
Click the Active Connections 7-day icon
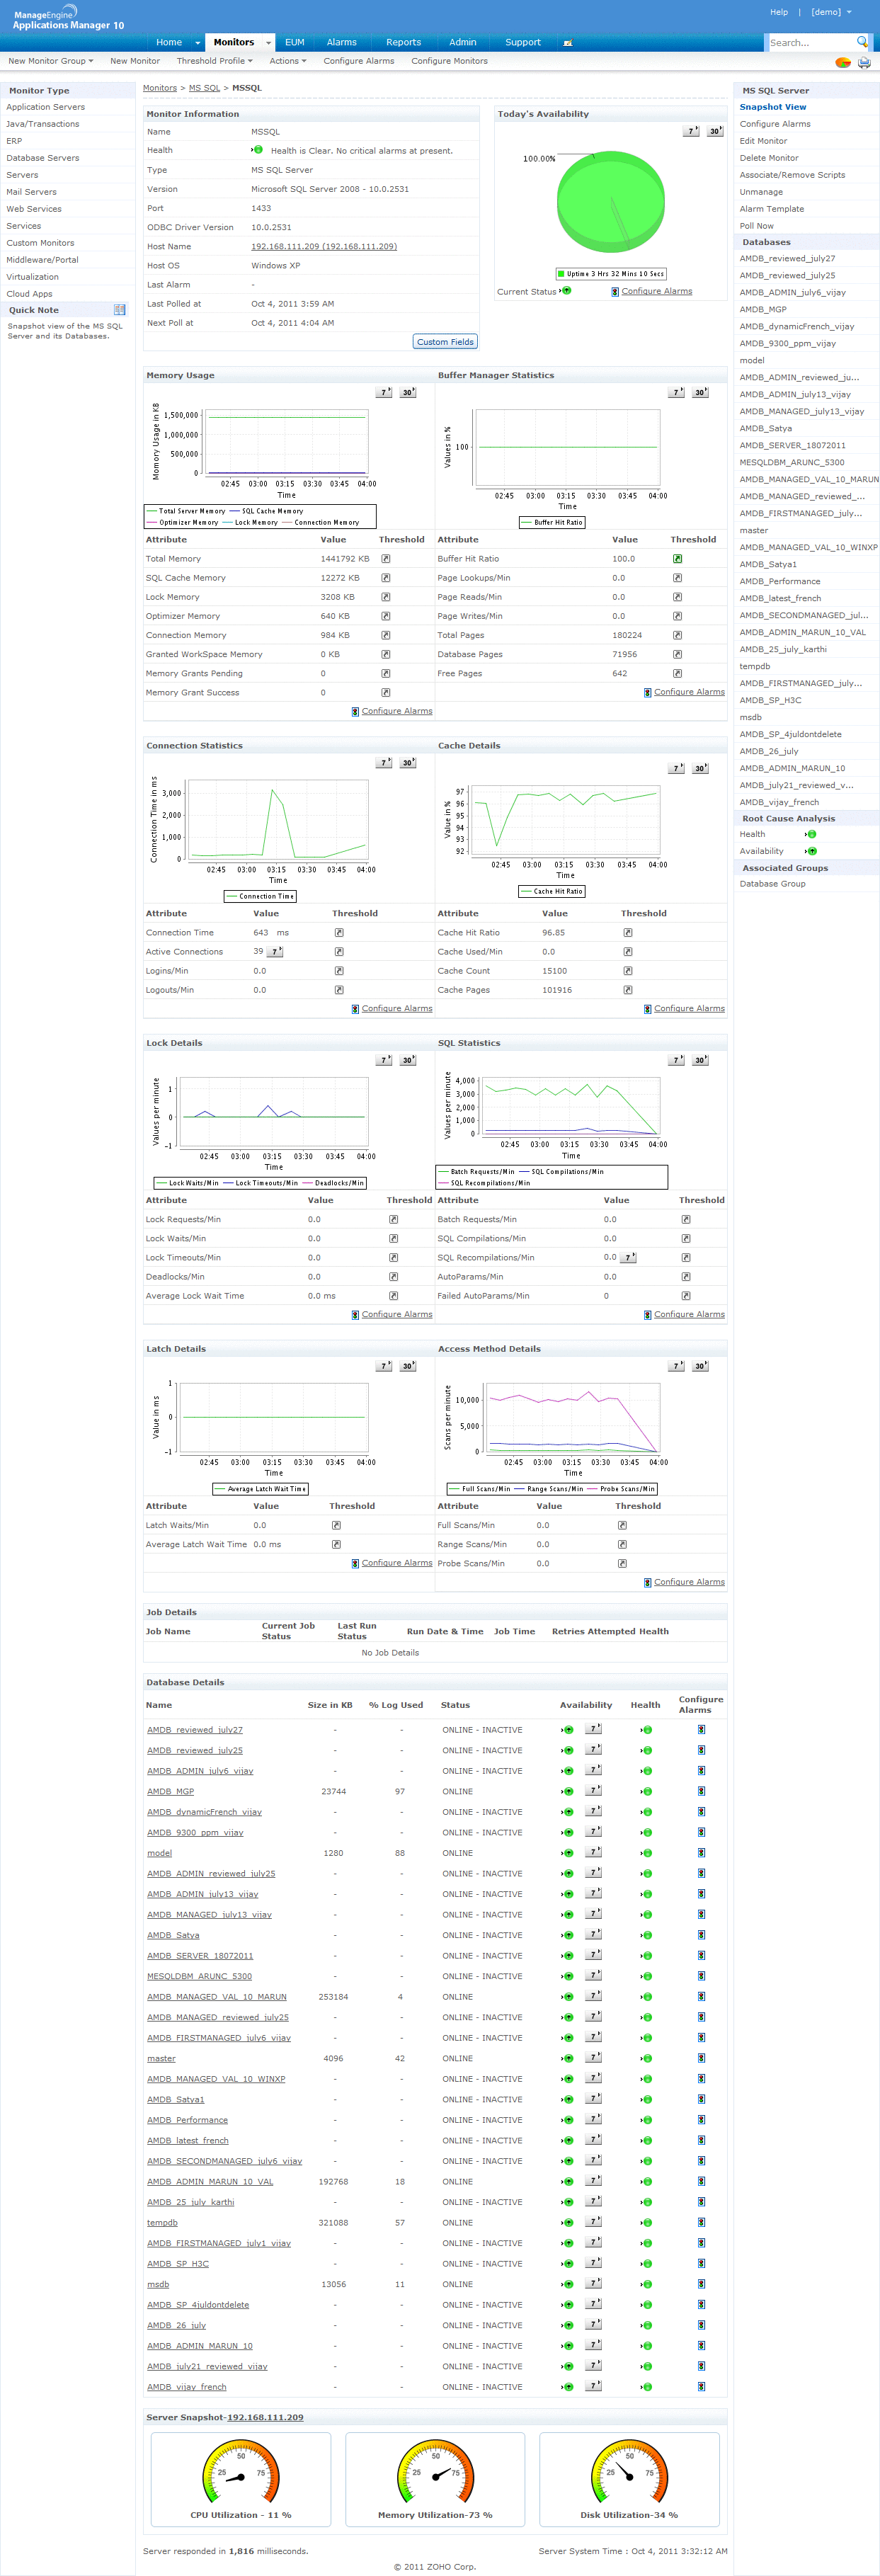[x=275, y=952]
